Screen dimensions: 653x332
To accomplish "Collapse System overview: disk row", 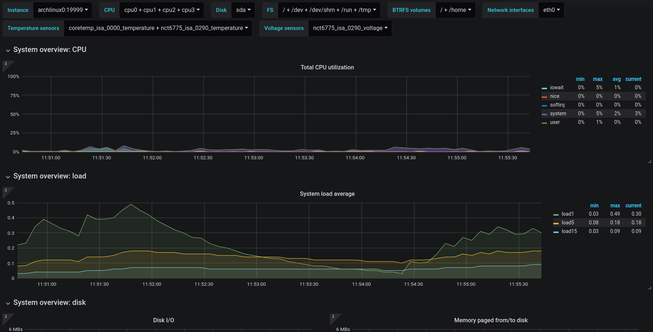I will pos(46,302).
